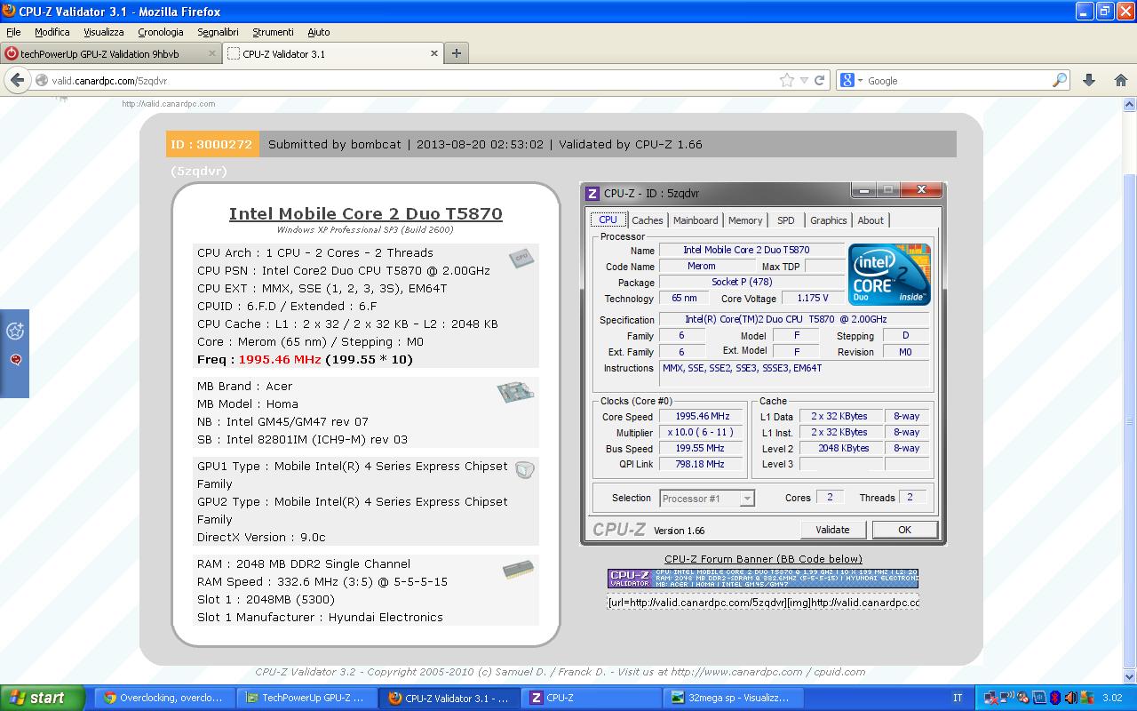
Task: Open the Windows start menu
Action: tap(41, 698)
